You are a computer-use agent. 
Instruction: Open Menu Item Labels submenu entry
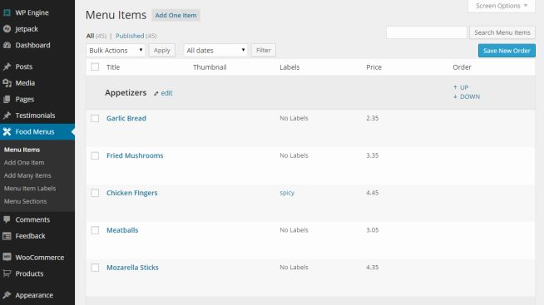coord(30,188)
